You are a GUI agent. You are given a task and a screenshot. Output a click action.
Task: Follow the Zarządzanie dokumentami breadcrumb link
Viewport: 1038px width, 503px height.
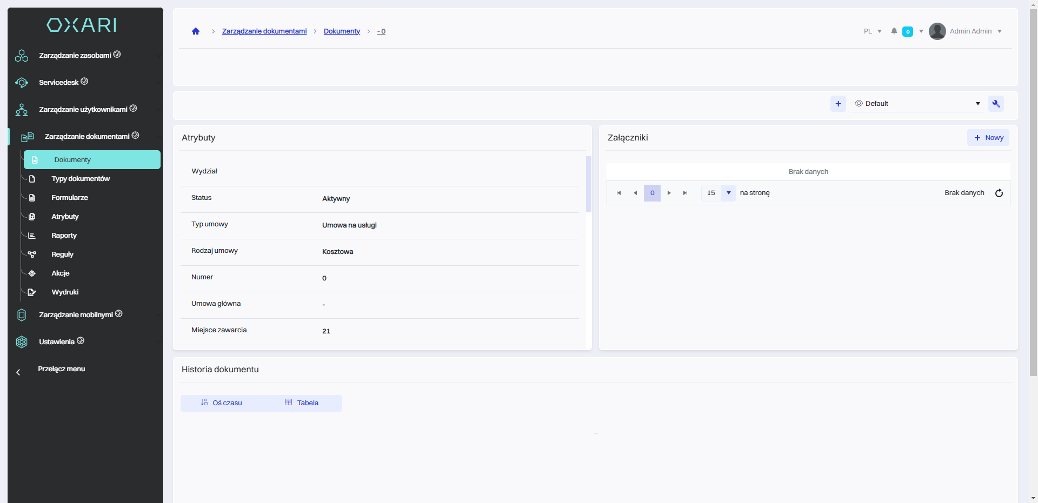264,31
